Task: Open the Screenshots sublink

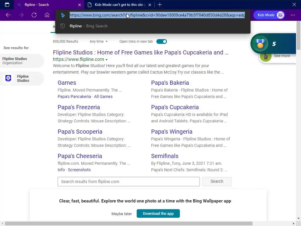Action: click(79, 170)
